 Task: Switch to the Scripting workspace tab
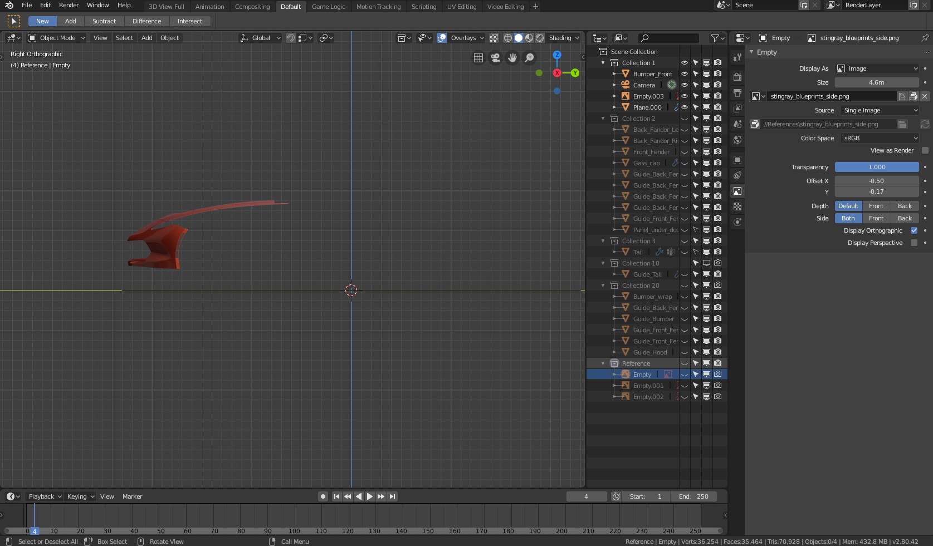point(424,7)
